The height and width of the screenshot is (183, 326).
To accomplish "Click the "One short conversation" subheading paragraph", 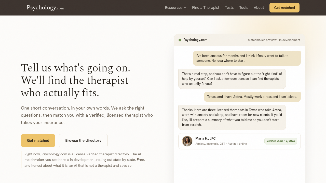I will [x=87, y=115].
